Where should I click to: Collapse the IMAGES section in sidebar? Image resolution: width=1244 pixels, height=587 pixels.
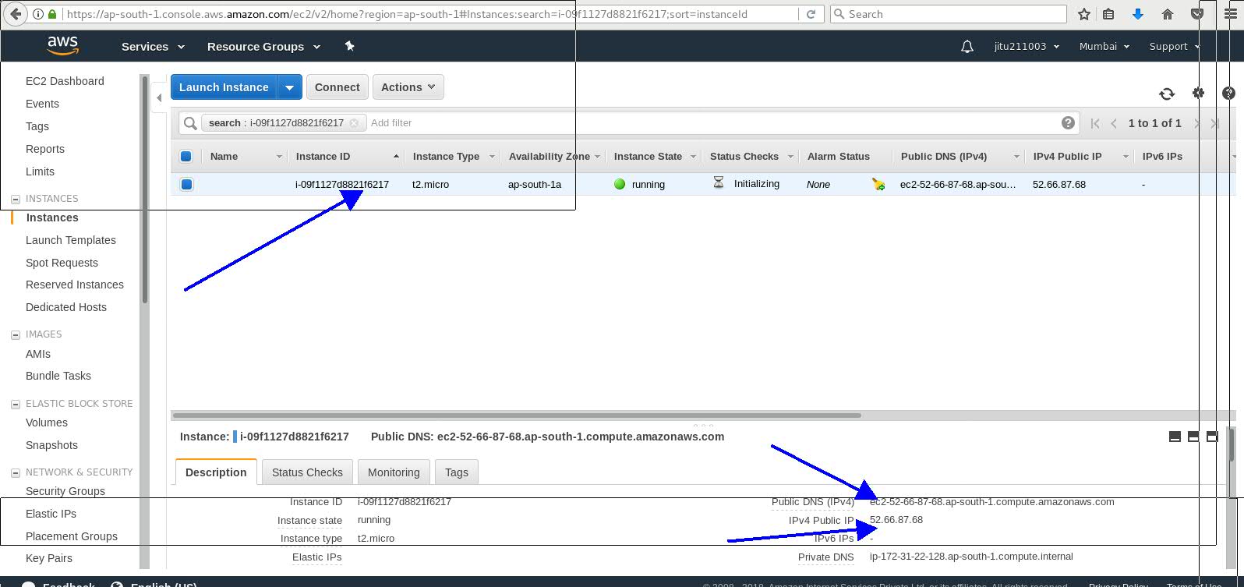[16, 334]
